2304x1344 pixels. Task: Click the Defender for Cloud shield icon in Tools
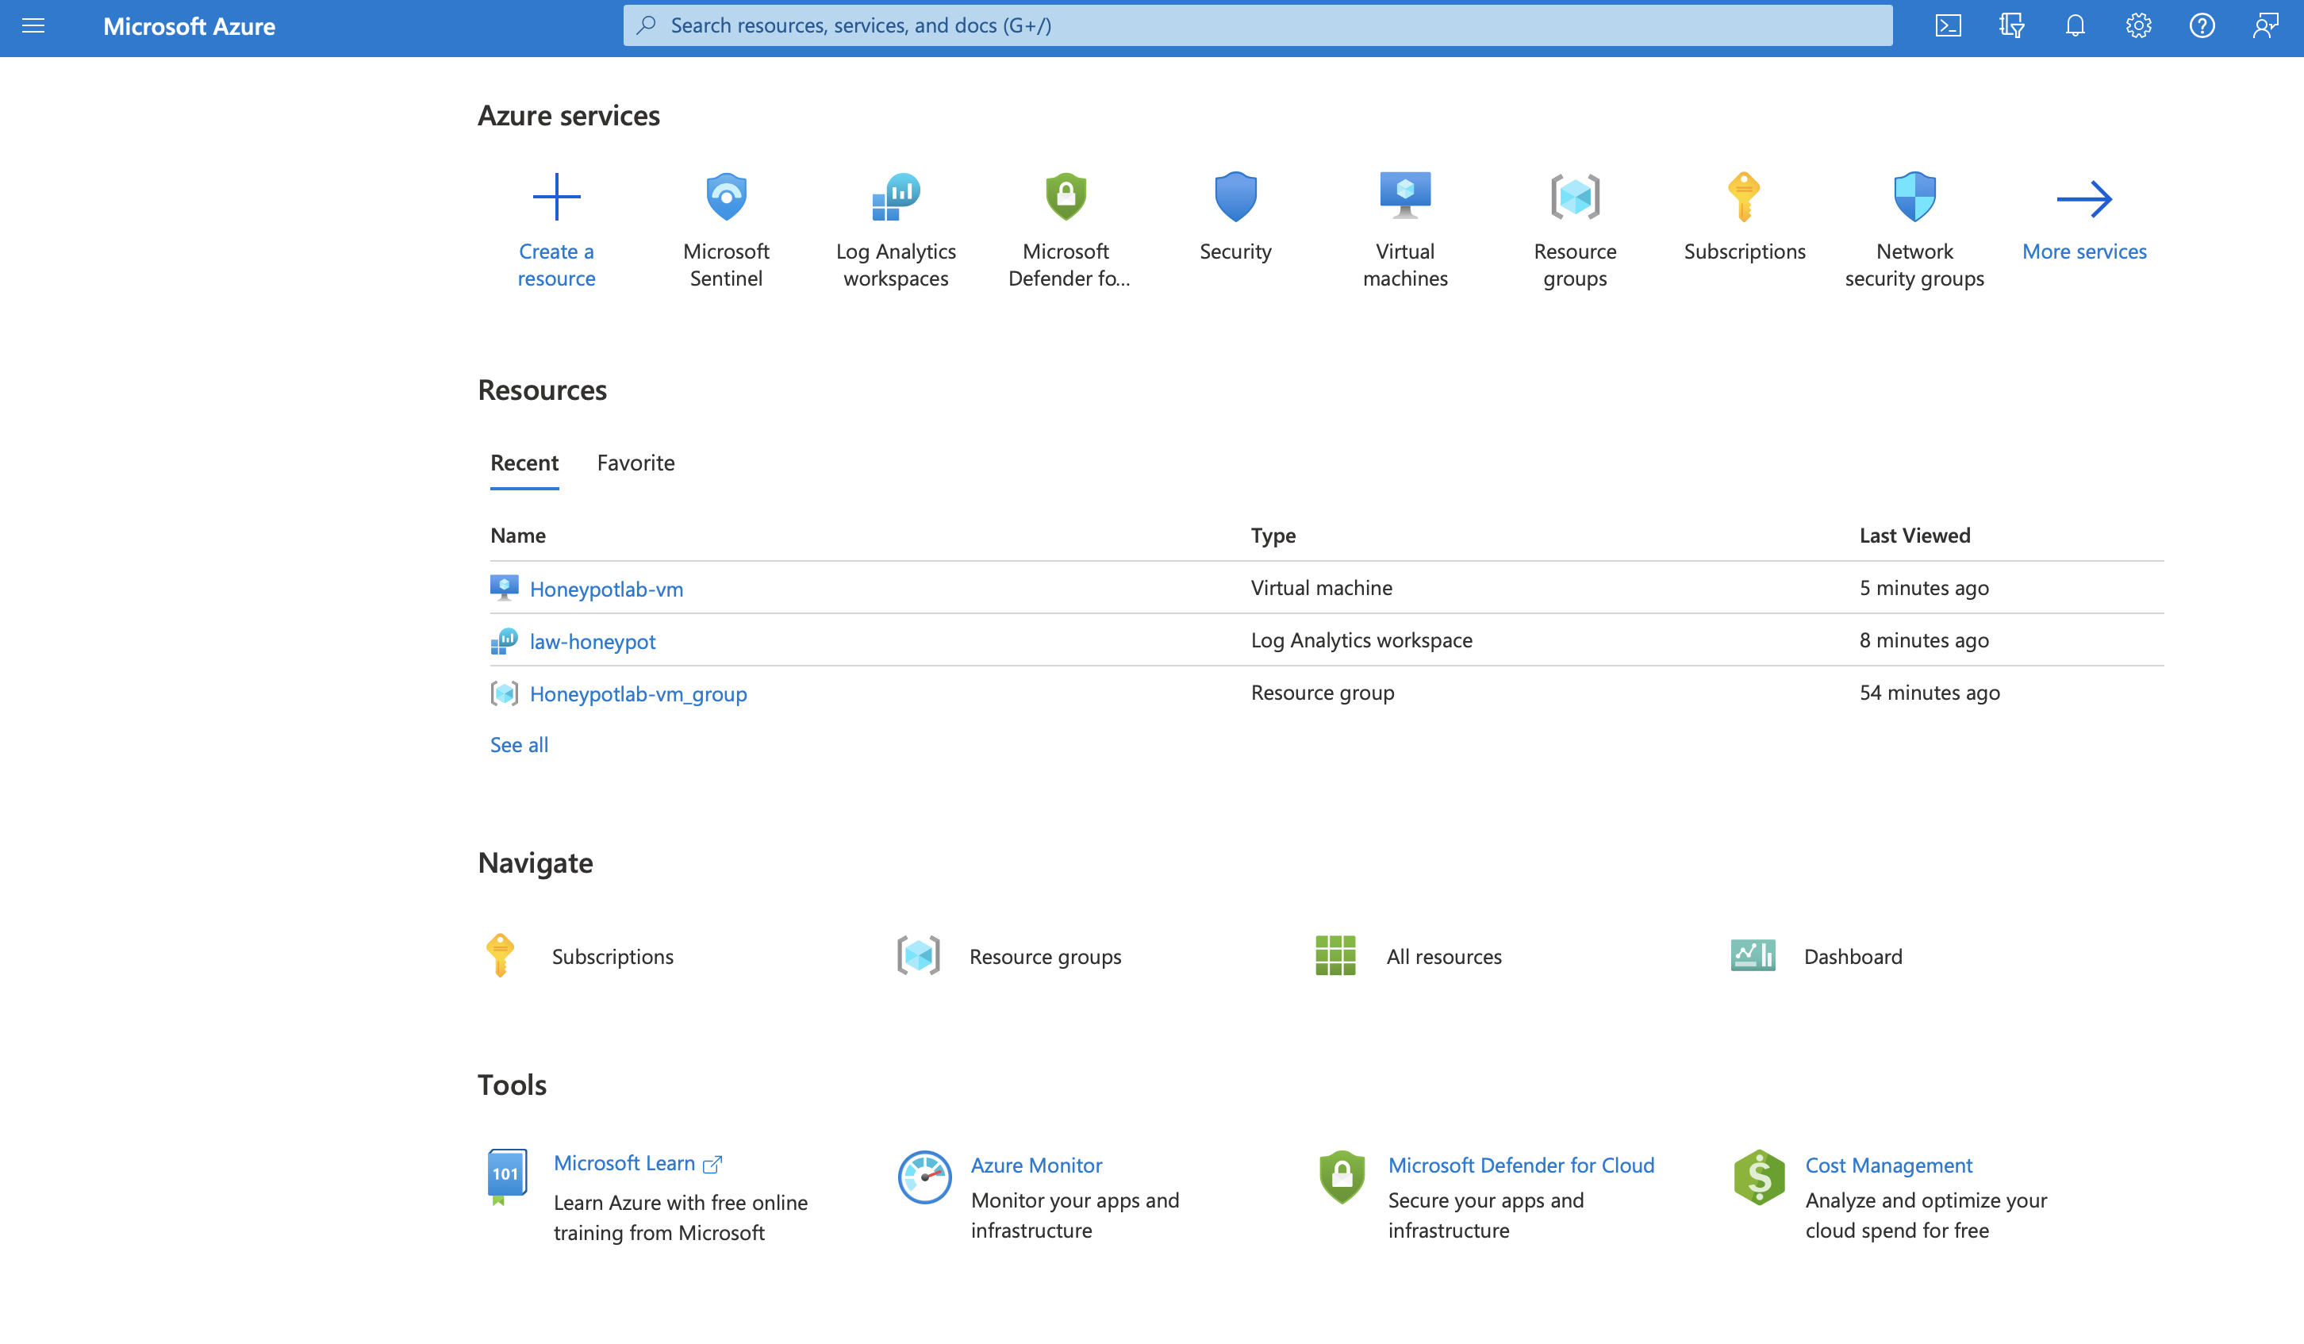[1342, 1177]
